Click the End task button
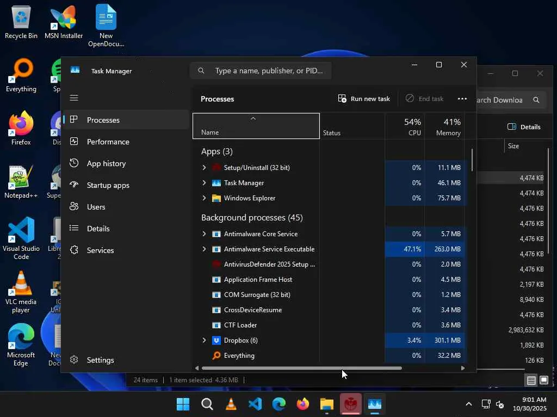 pos(424,99)
